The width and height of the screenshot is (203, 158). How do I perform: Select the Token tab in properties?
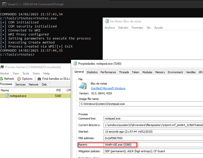click(136, 72)
